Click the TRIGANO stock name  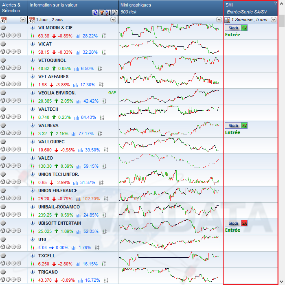(x=48, y=272)
